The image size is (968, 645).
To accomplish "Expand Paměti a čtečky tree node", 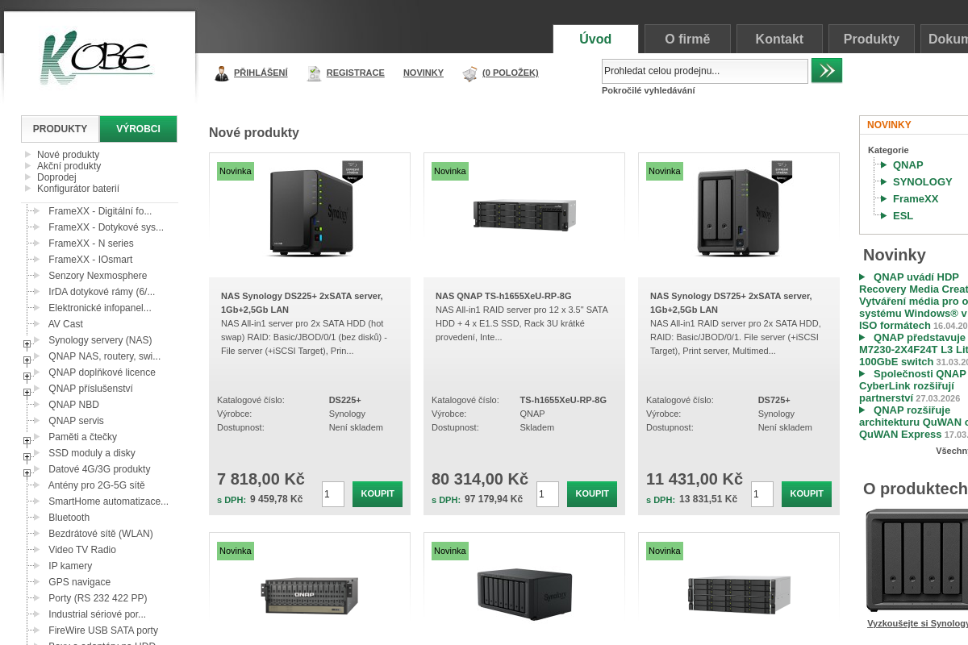I will 27,441.
